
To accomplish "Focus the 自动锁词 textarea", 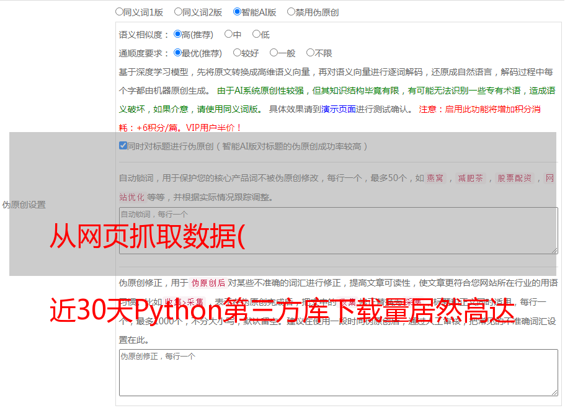I will click(339, 231).
